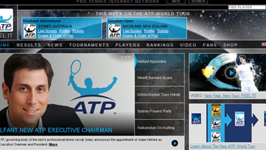Open the MEN network tab
Screen dimensions: 266x150
point(176,1)
